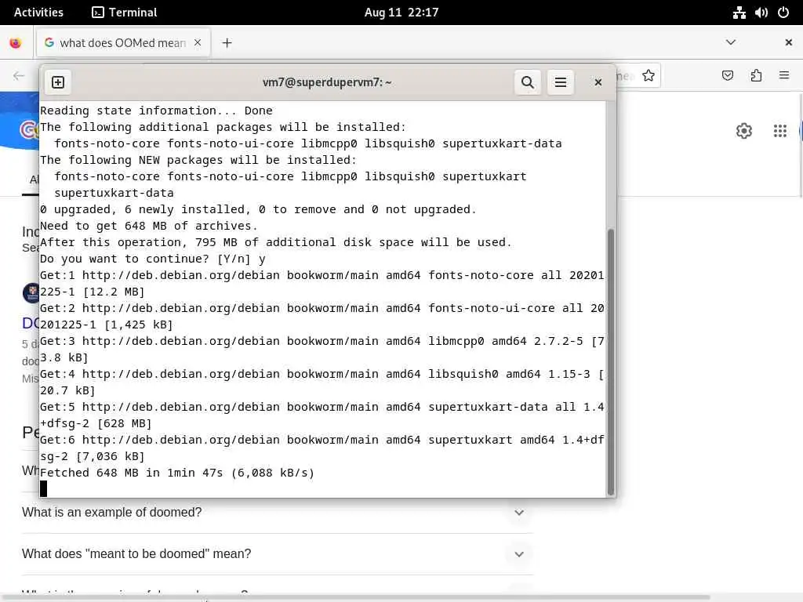803x602 pixels.
Task: Click the Firefox icon beside the tabs
Action: tap(16, 43)
